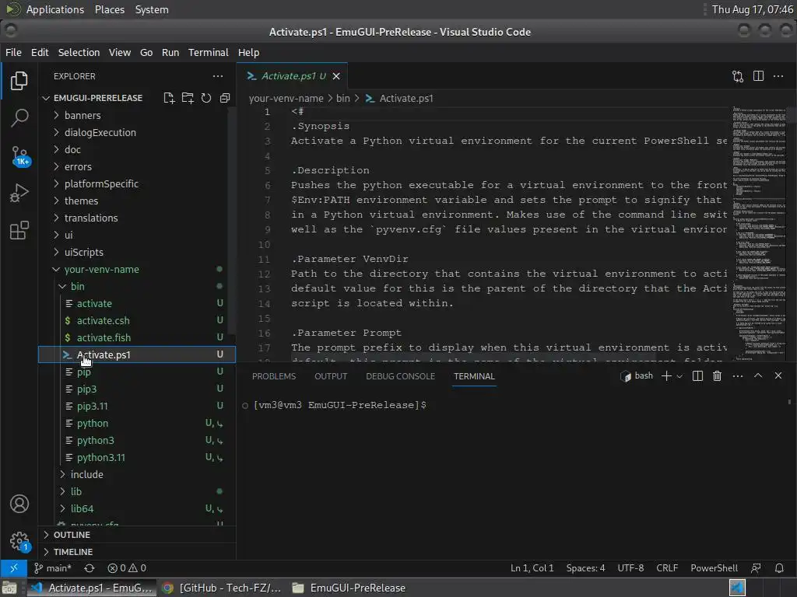The width and height of the screenshot is (797, 597).
Task: Open the new terminal profile dropdown arrow
Action: [679, 376]
